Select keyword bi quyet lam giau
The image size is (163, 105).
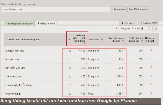(15, 51)
